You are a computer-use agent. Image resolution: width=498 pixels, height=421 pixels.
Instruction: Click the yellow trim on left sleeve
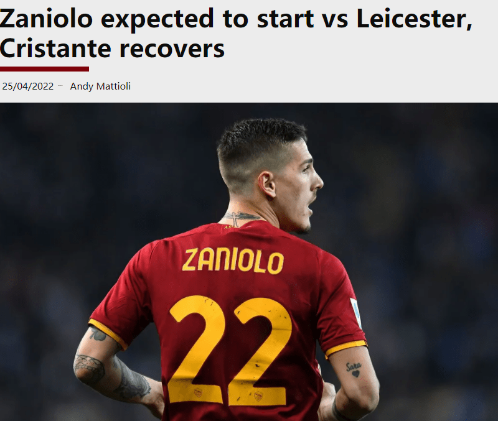pos(108,333)
